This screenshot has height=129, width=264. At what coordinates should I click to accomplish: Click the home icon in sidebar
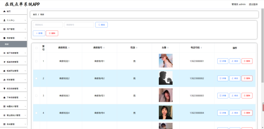click(x=4, y=11)
